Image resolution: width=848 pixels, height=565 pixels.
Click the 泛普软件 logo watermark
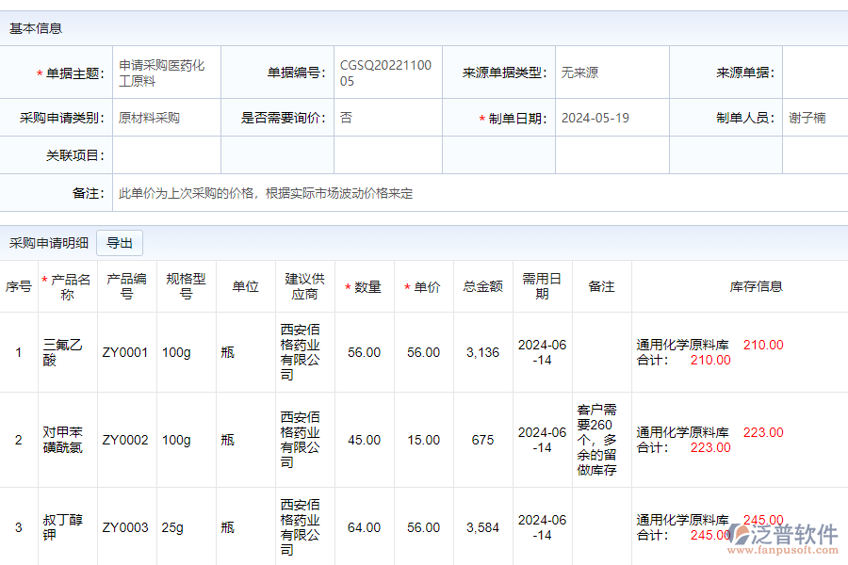(787, 532)
